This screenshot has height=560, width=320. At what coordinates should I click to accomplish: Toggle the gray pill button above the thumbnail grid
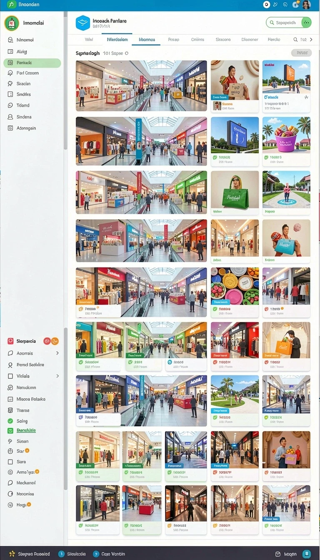[x=301, y=53]
